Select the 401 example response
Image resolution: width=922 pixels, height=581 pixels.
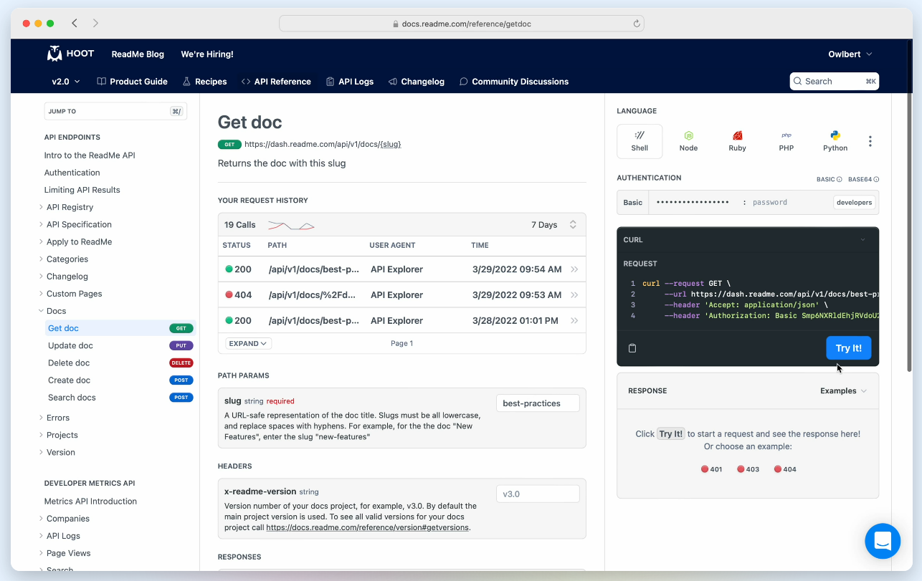point(712,469)
